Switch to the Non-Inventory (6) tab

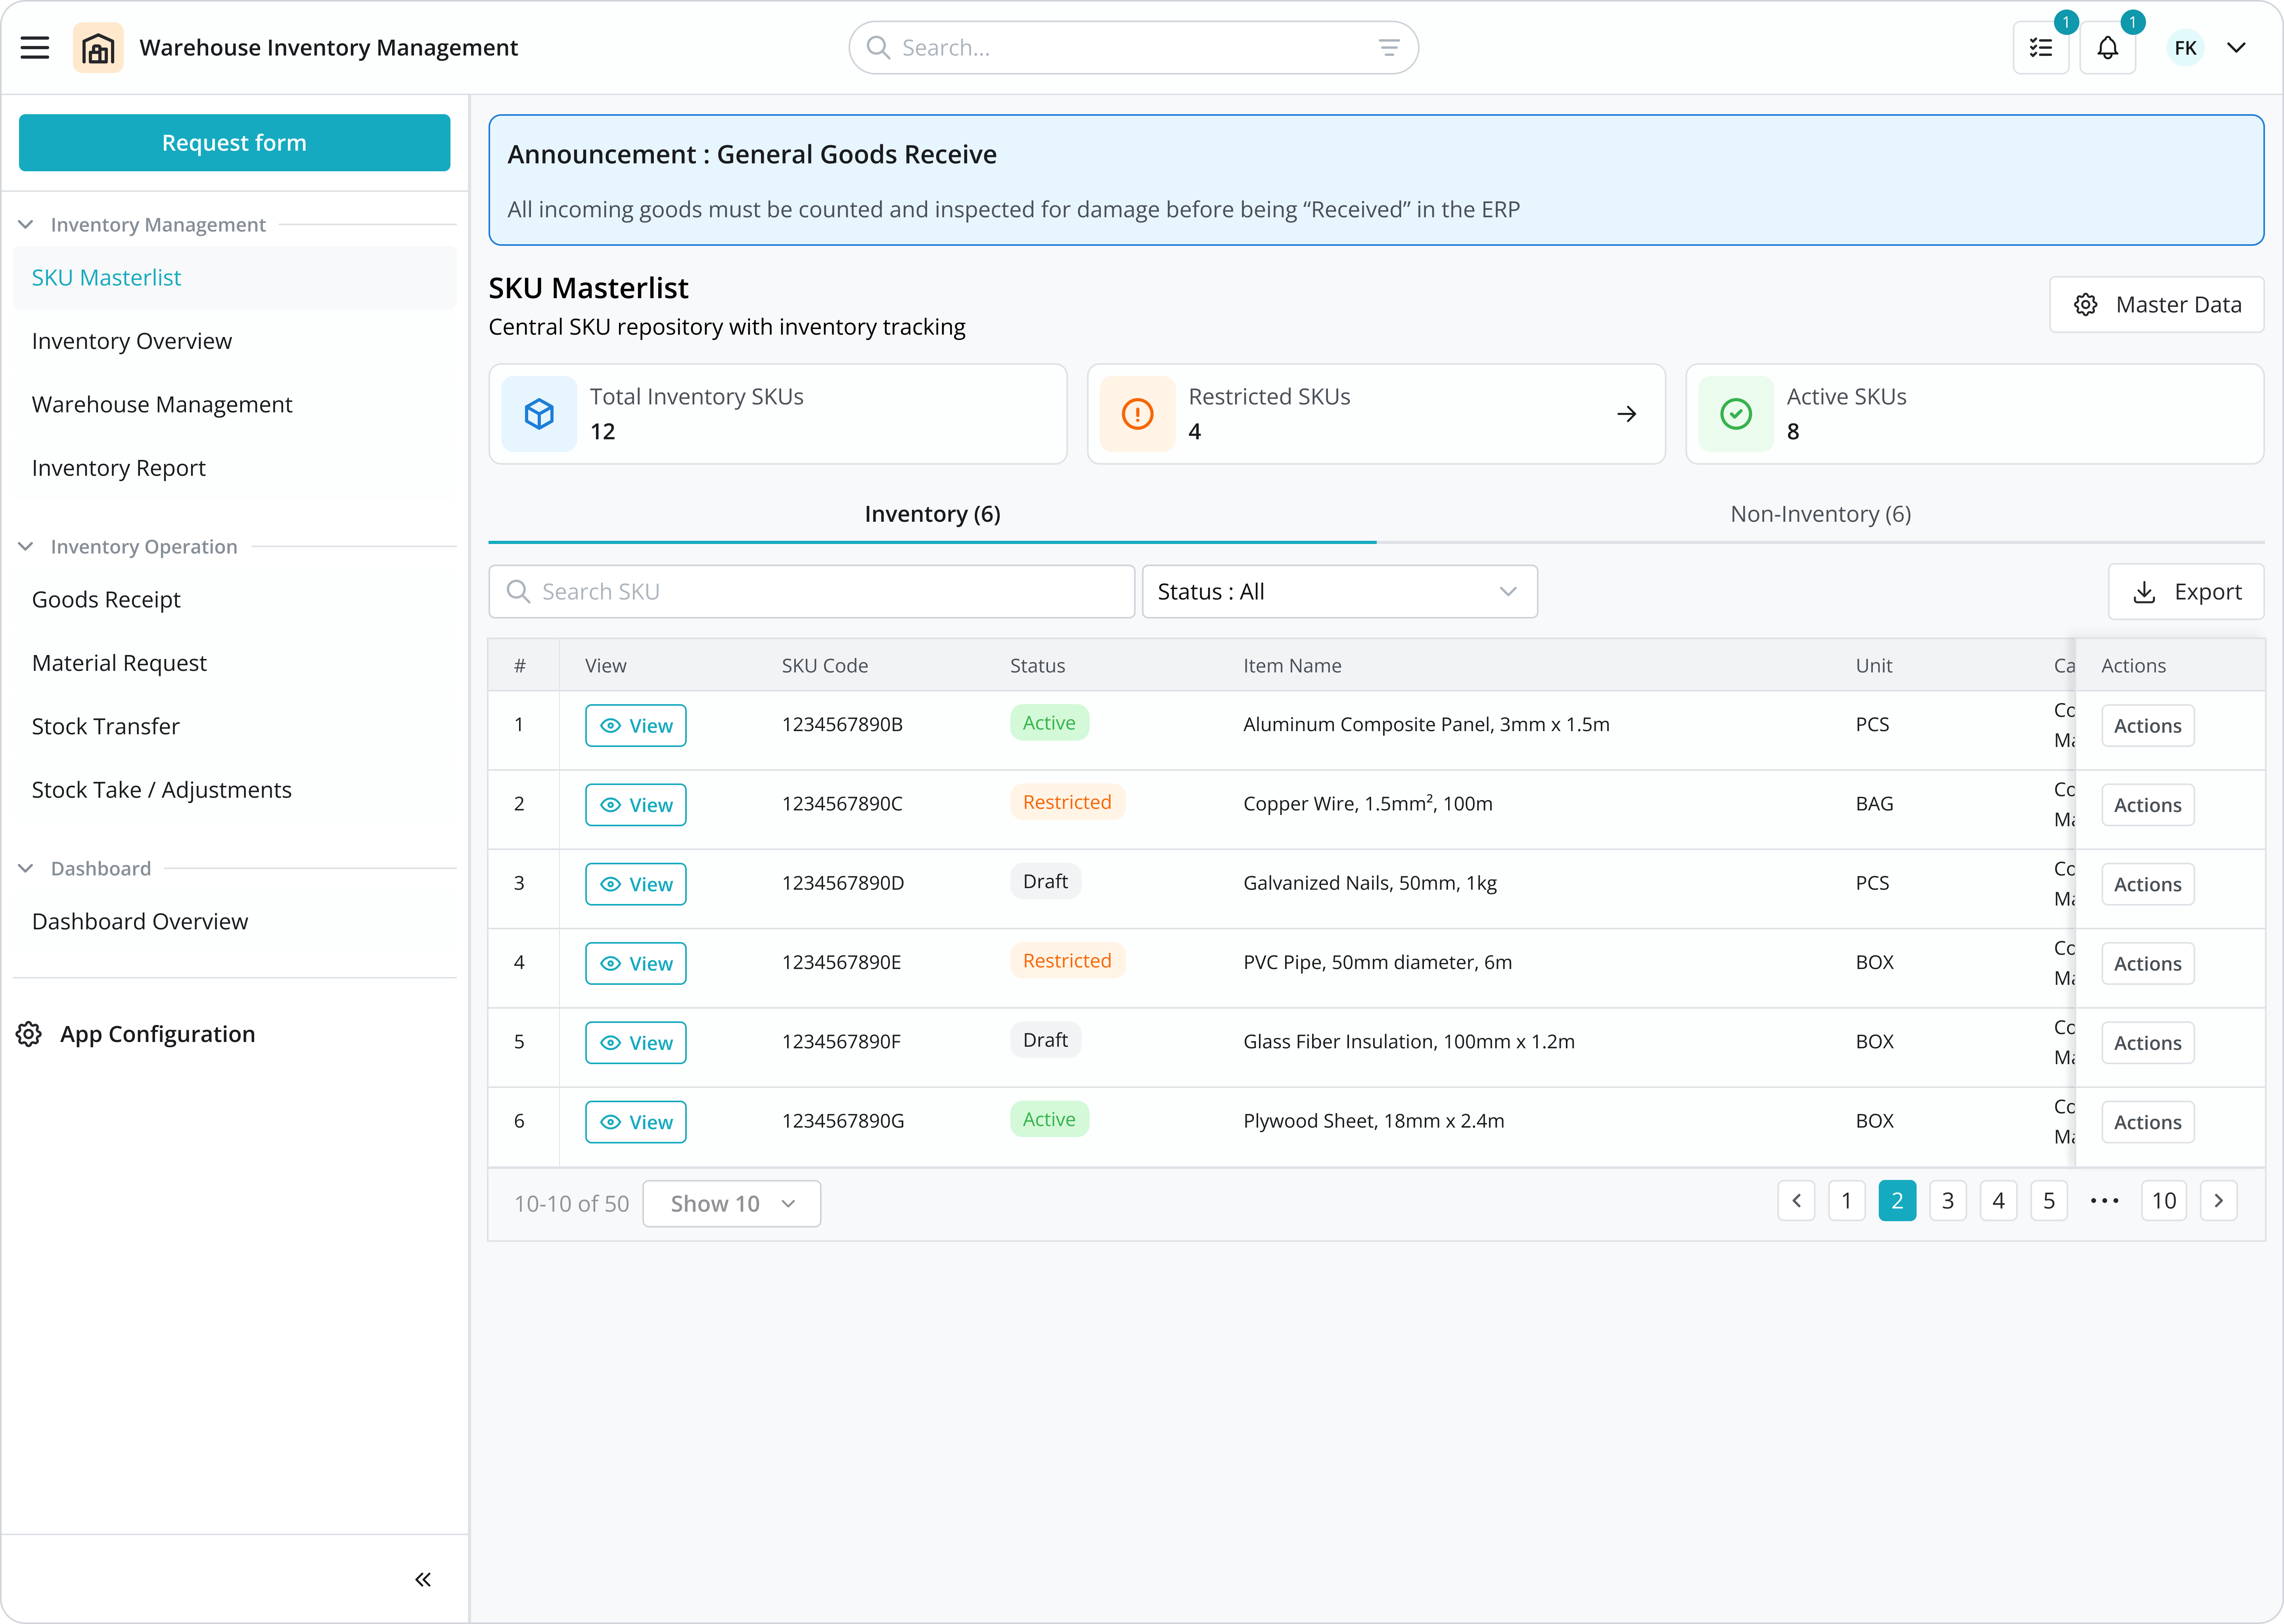pyautogui.click(x=1820, y=514)
